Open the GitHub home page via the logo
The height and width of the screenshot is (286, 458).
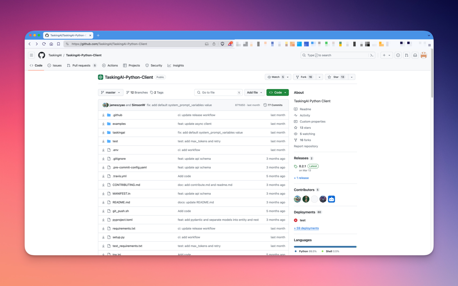coord(41,55)
